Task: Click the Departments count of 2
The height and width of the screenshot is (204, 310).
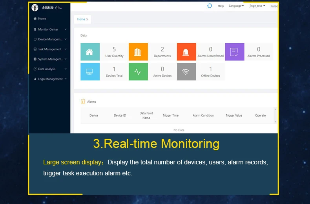Action: click(162, 49)
